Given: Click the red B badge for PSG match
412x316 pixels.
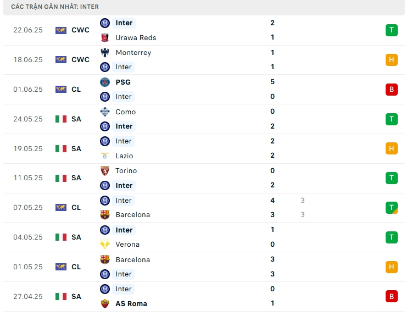Looking at the screenshot, I should pos(391,89).
